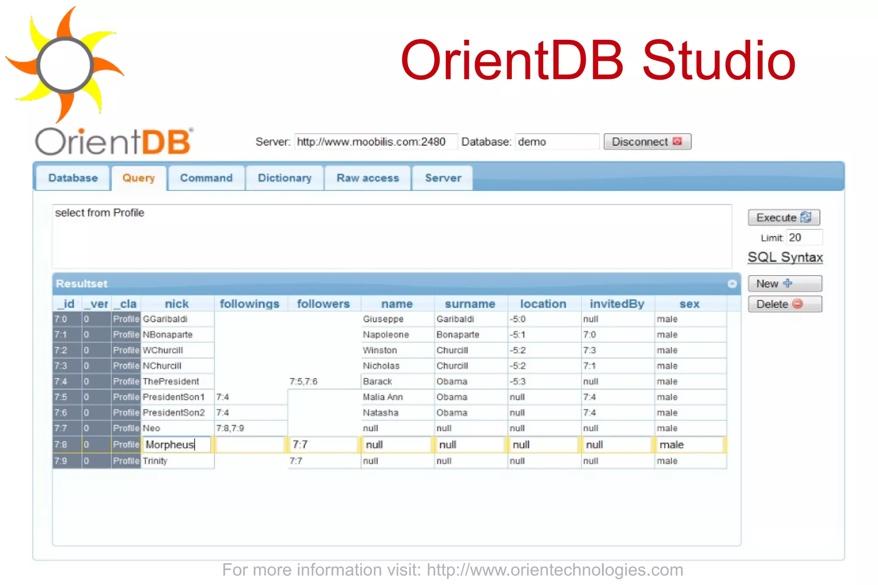Switch to Raw access tab

click(x=368, y=178)
